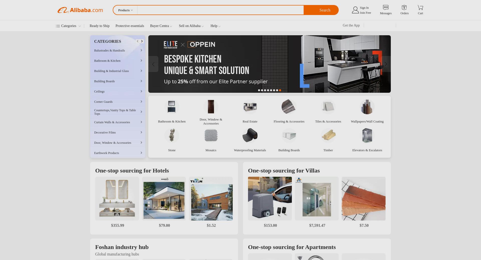The width and height of the screenshot is (481, 260).
Task: Click the orange Search button
Action: (321, 10)
